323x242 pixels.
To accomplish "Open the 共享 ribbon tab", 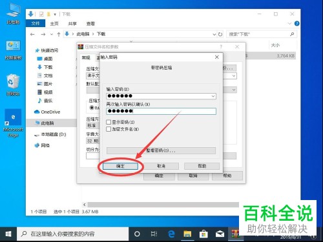I will click(72, 24).
